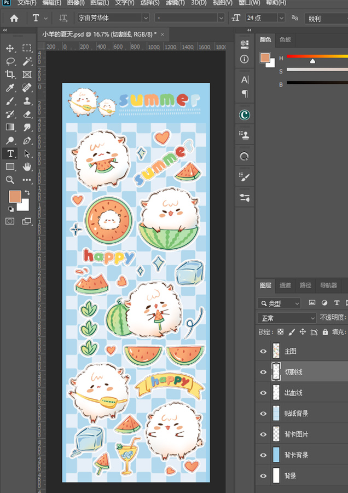The width and height of the screenshot is (348, 493).
Task: Select the Gradient tool
Action: click(x=10, y=127)
